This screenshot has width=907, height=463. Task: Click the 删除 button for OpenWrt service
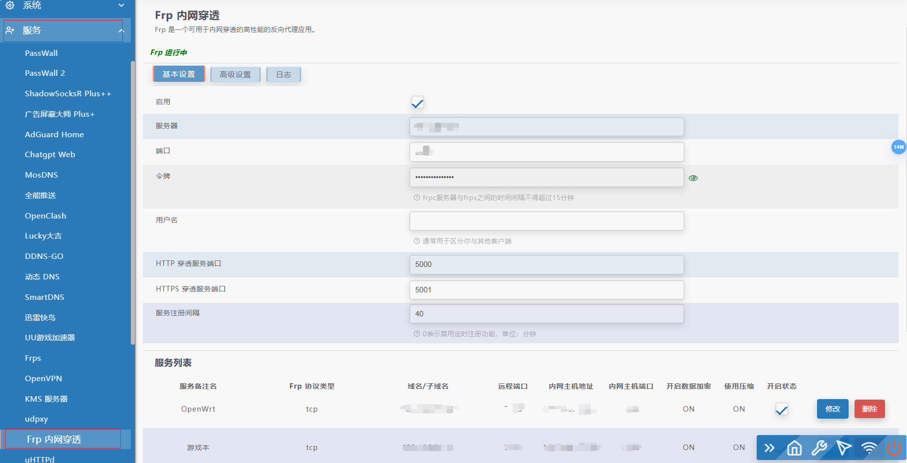870,409
